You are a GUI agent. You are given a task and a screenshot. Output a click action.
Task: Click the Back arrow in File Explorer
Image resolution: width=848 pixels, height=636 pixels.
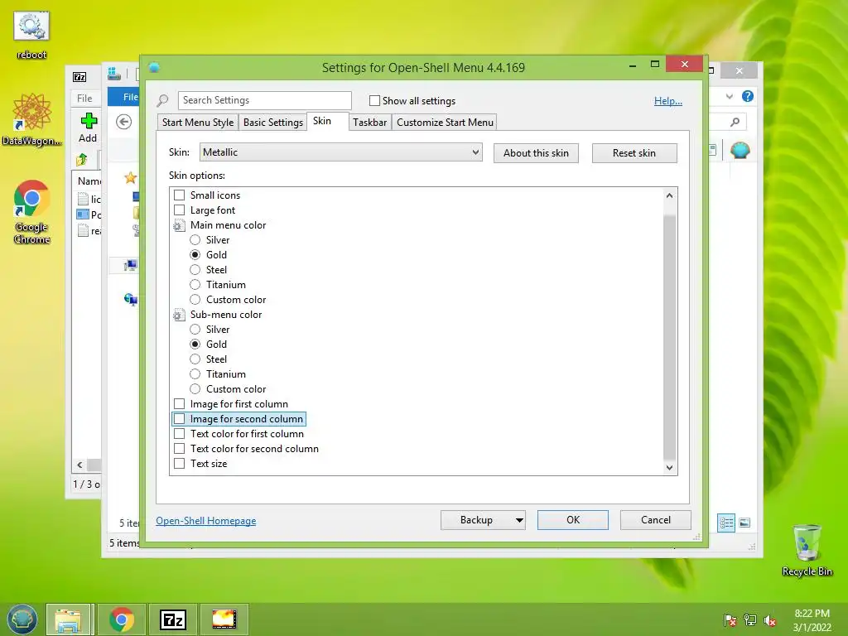coord(124,123)
